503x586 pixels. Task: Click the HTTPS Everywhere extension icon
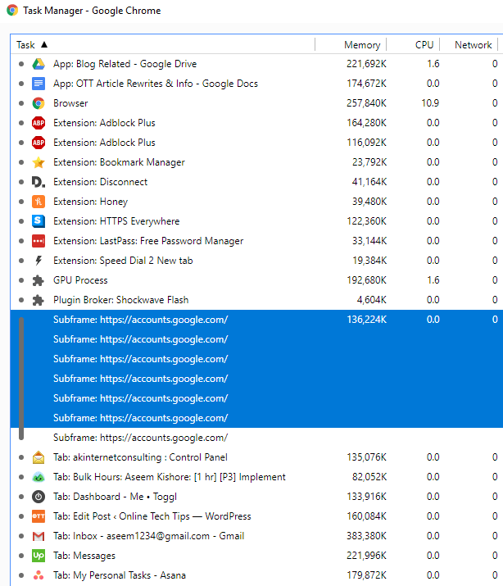pyautogui.click(x=38, y=221)
